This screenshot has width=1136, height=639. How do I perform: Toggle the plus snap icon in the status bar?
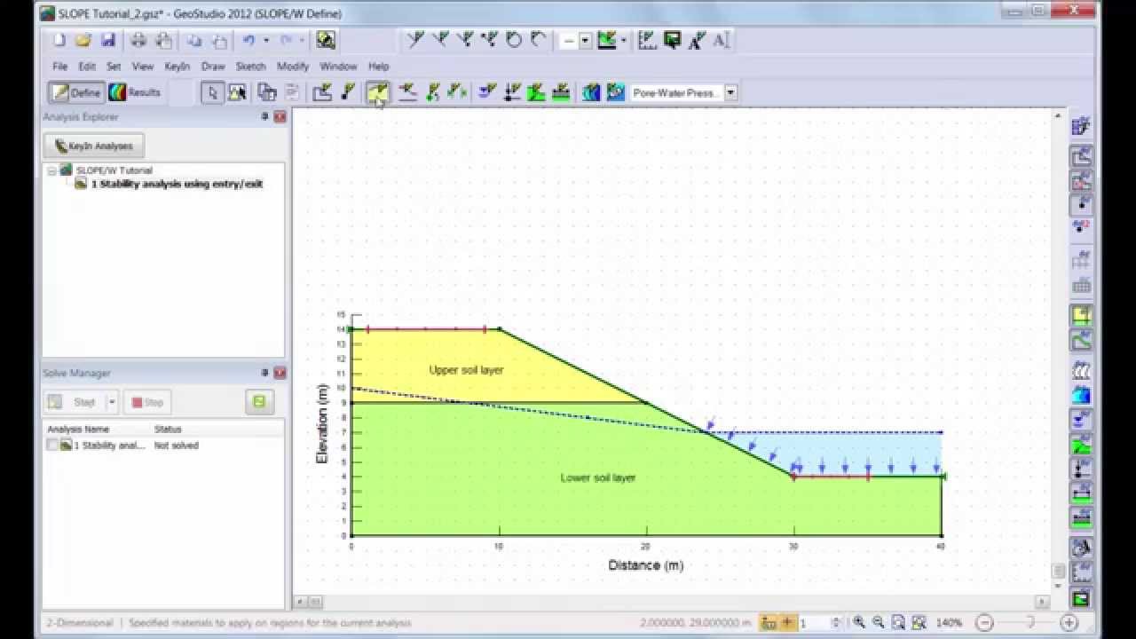click(x=787, y=623)
